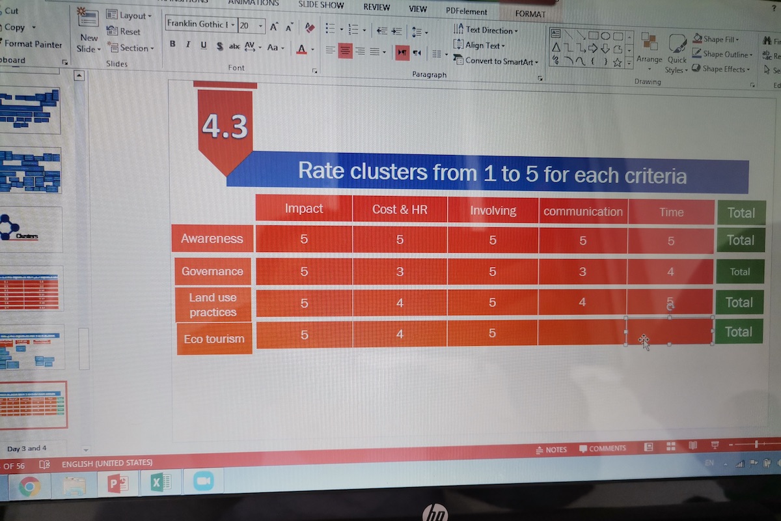
Task: Open the Layout dropdown menu
Action: (x=129, y=16)
